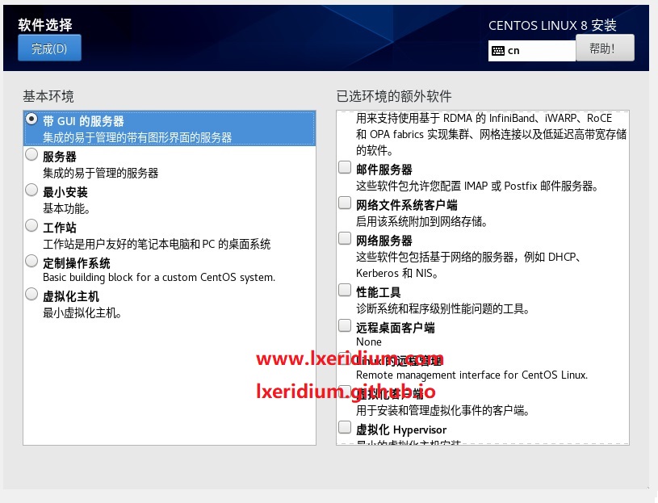
Task: Click the CENTOS LINUX 8 安装 title
Action: 552,26
